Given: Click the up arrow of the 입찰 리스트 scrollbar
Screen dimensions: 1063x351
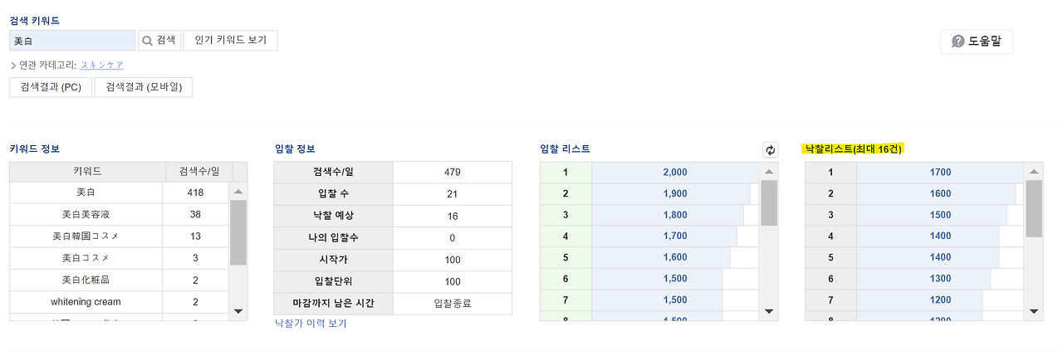Looking at the screenshot, I should [769, 173].
